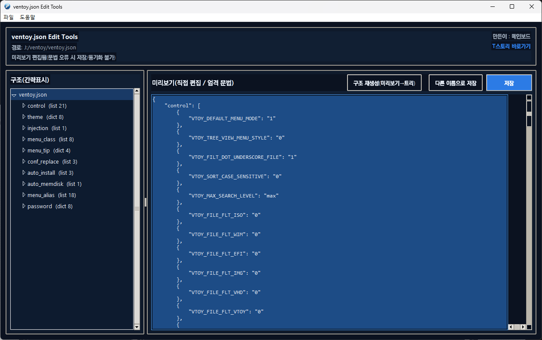The width and height of the screenshot is (542, 340).
Task: Click the VTOY_FILE_FLT_ISO line
Action: [224, 215]
